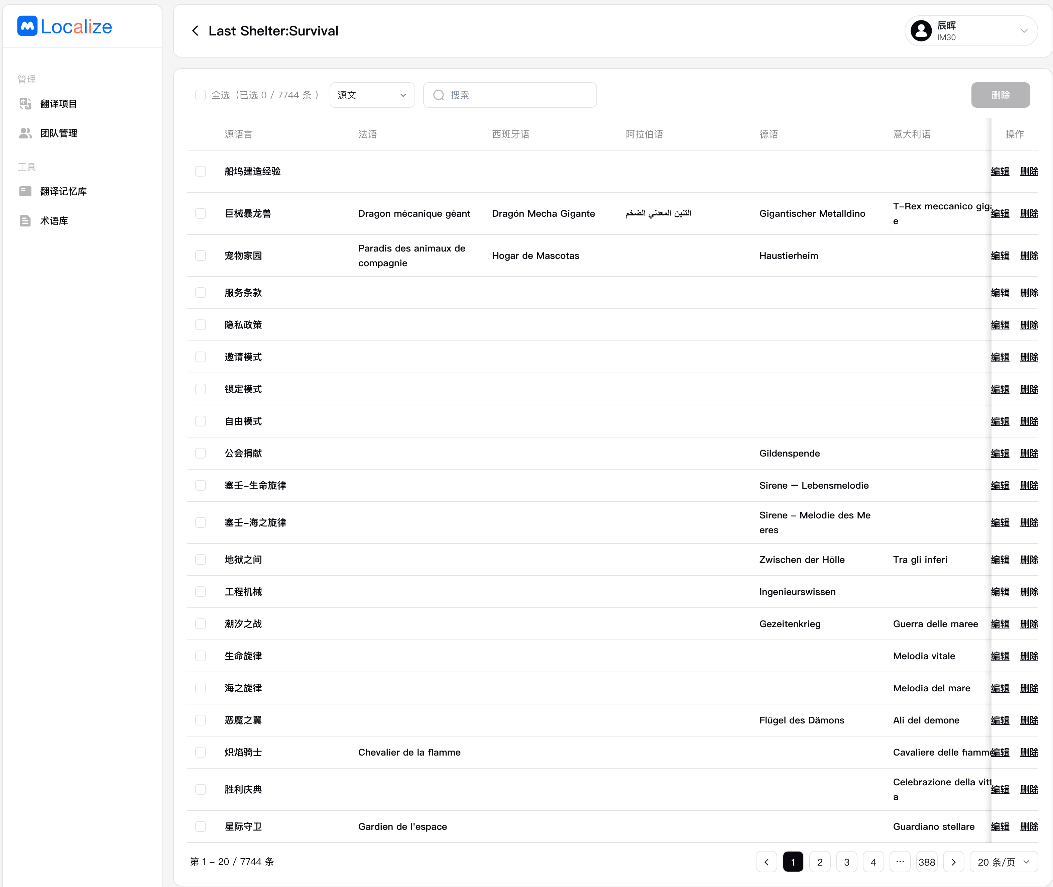Go to page 2 in the pagination

point(820,862)
